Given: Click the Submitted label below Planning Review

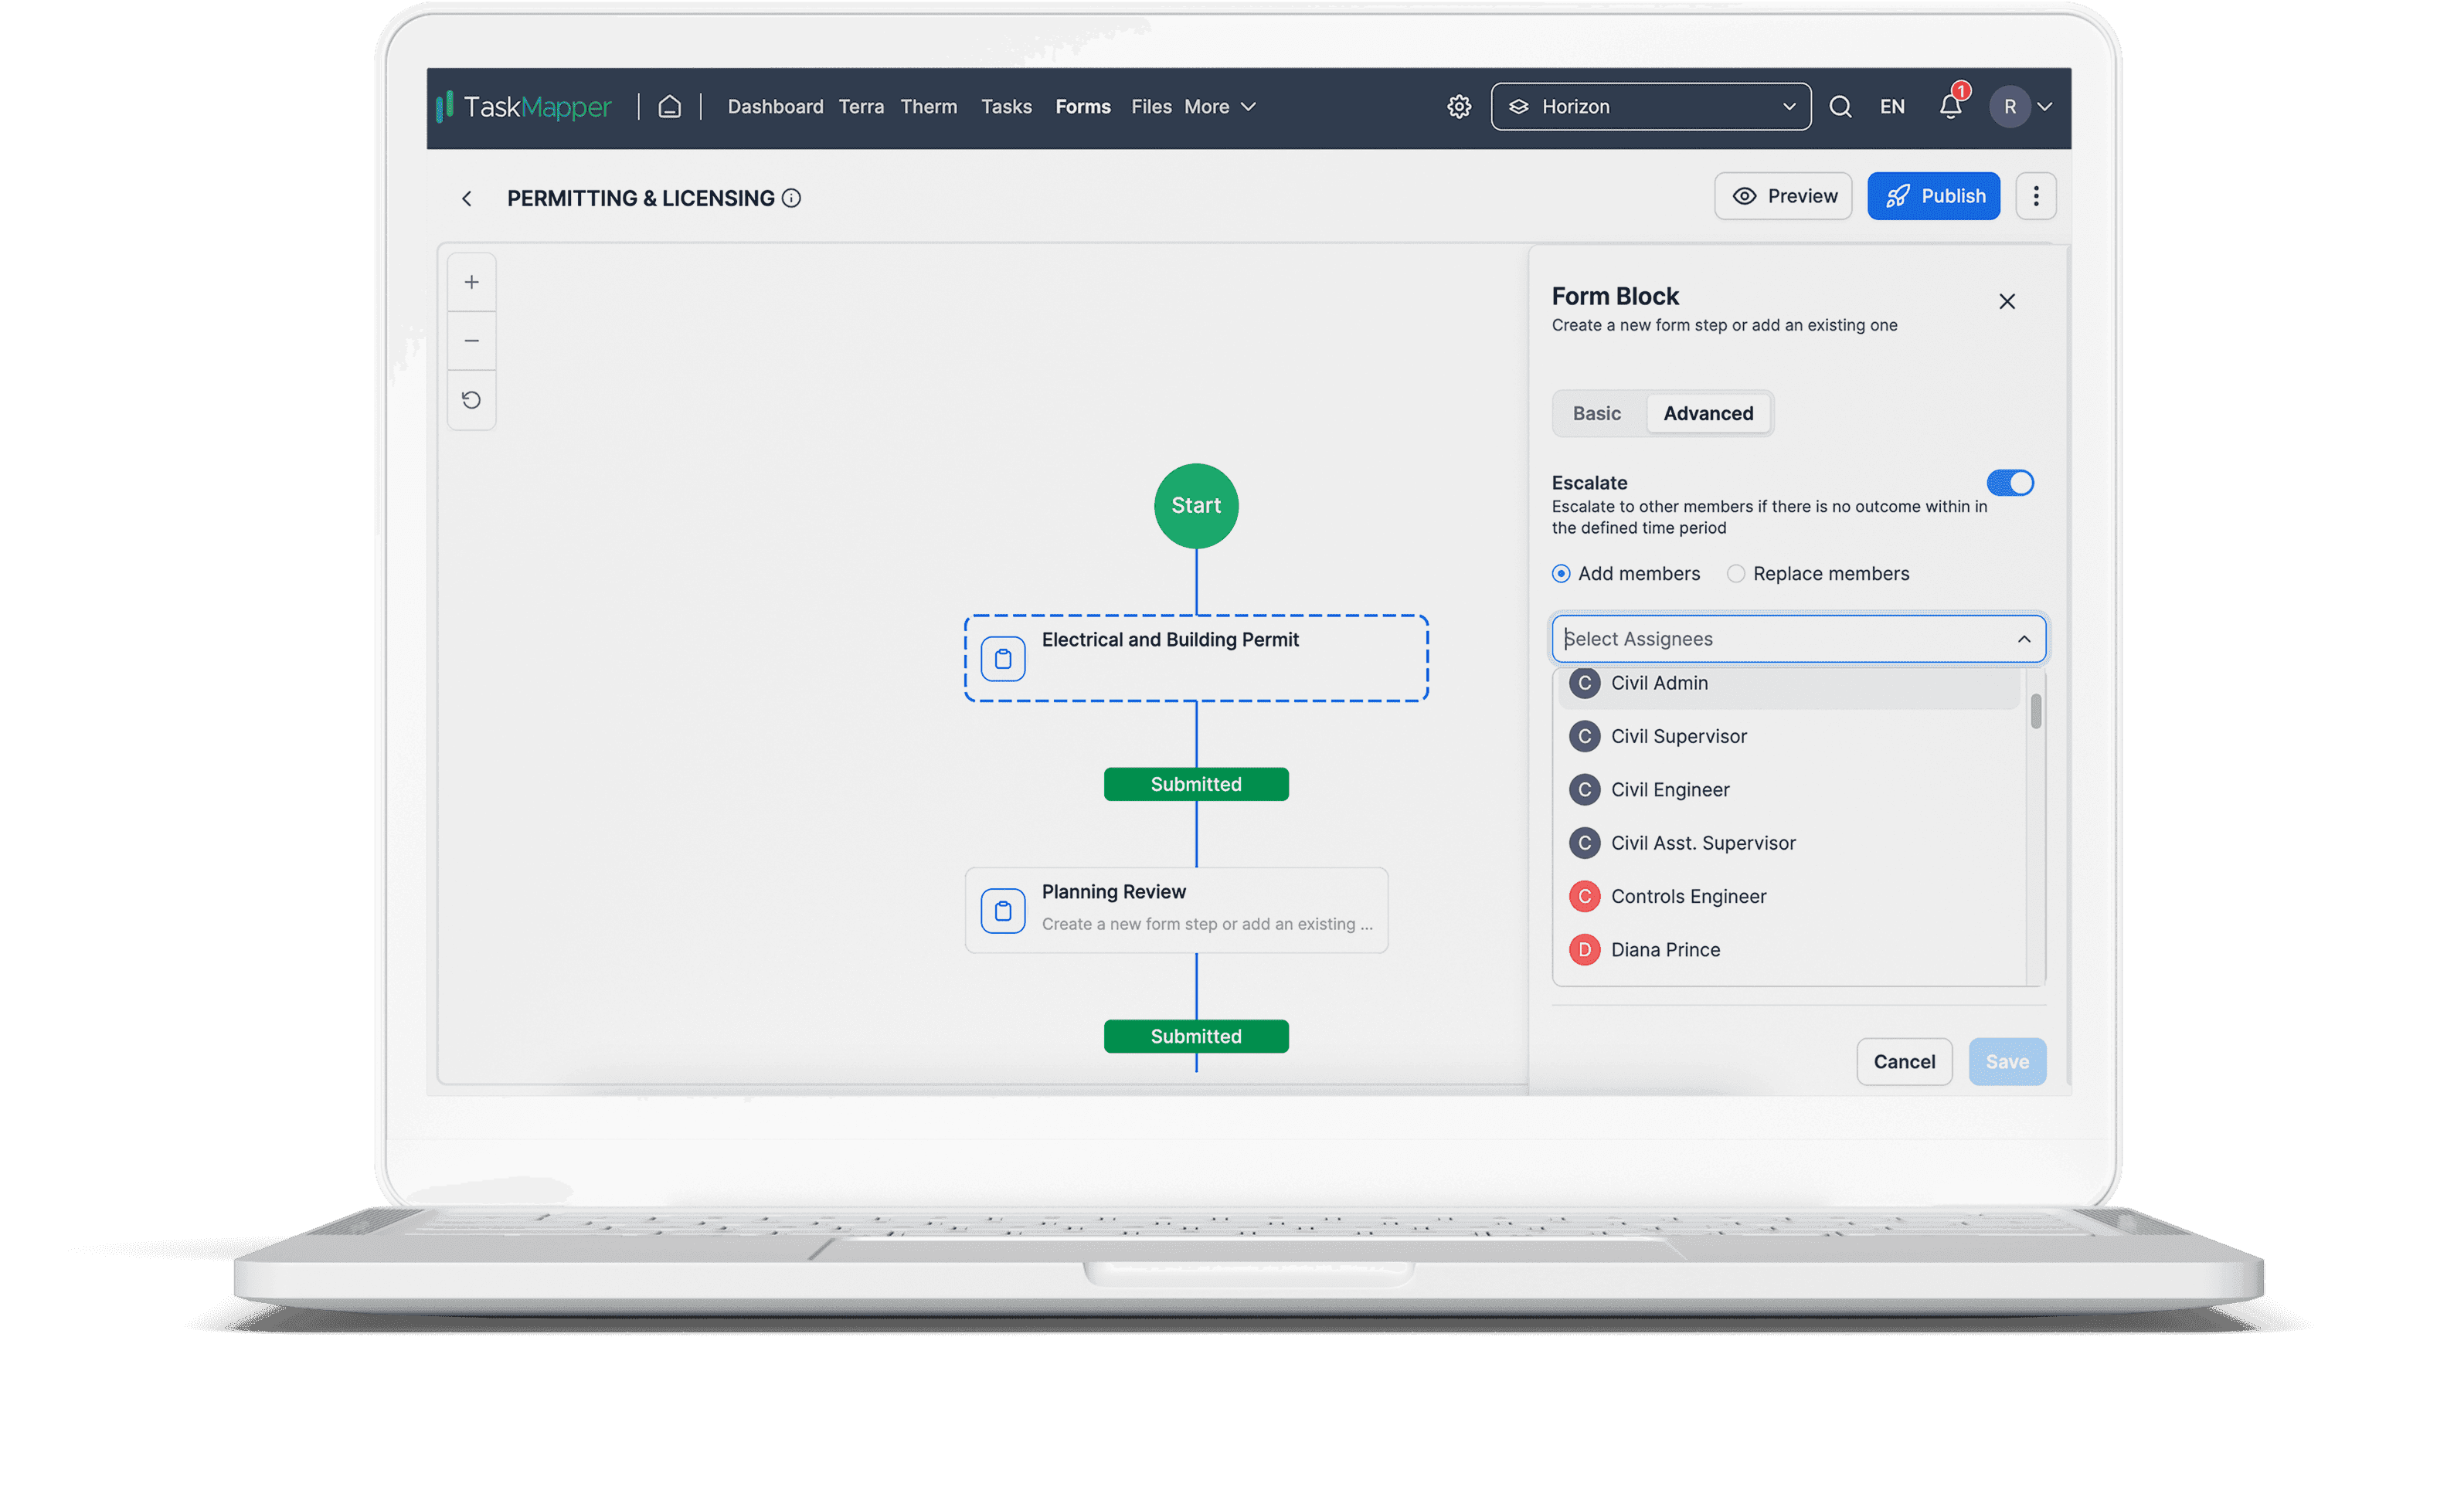Looking at the screenshot, I should pos(1196,1037).
